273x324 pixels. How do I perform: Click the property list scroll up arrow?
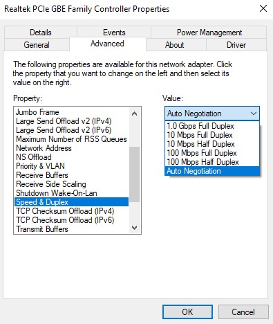point(134,114)
